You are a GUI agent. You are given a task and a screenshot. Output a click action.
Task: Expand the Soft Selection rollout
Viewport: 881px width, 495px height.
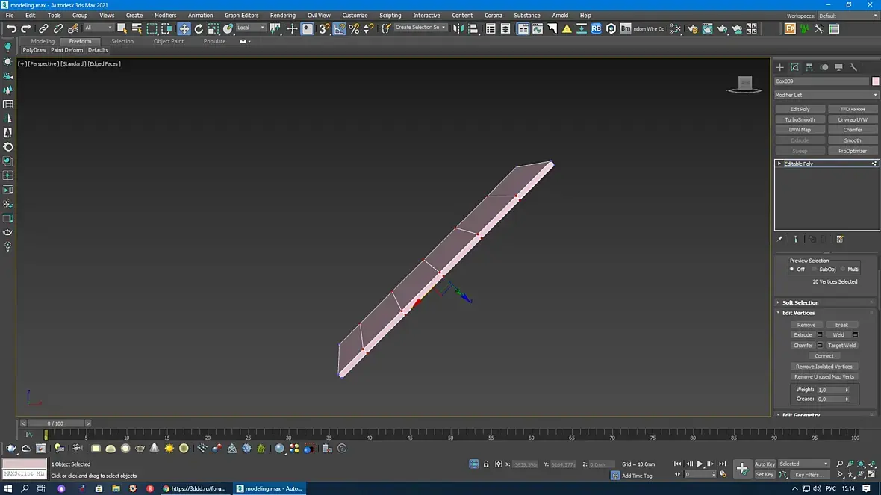(800, 302)
